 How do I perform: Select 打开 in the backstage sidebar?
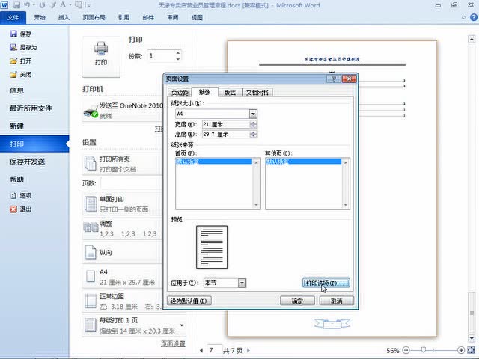21,61
